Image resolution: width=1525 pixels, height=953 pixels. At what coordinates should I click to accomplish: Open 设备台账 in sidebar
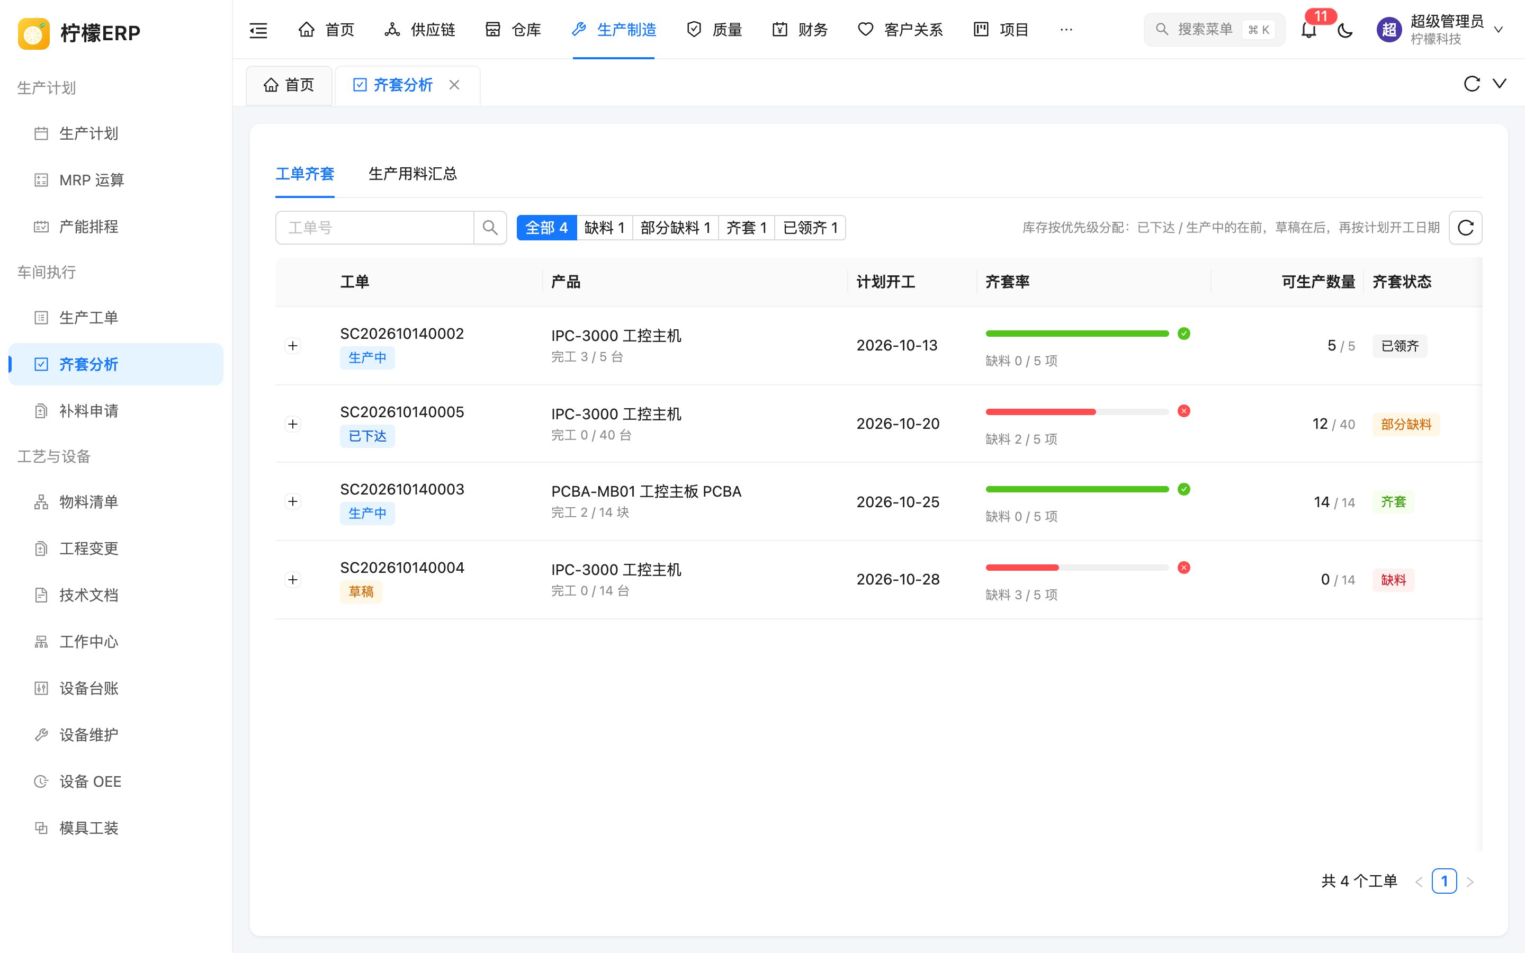coord(116,688)
